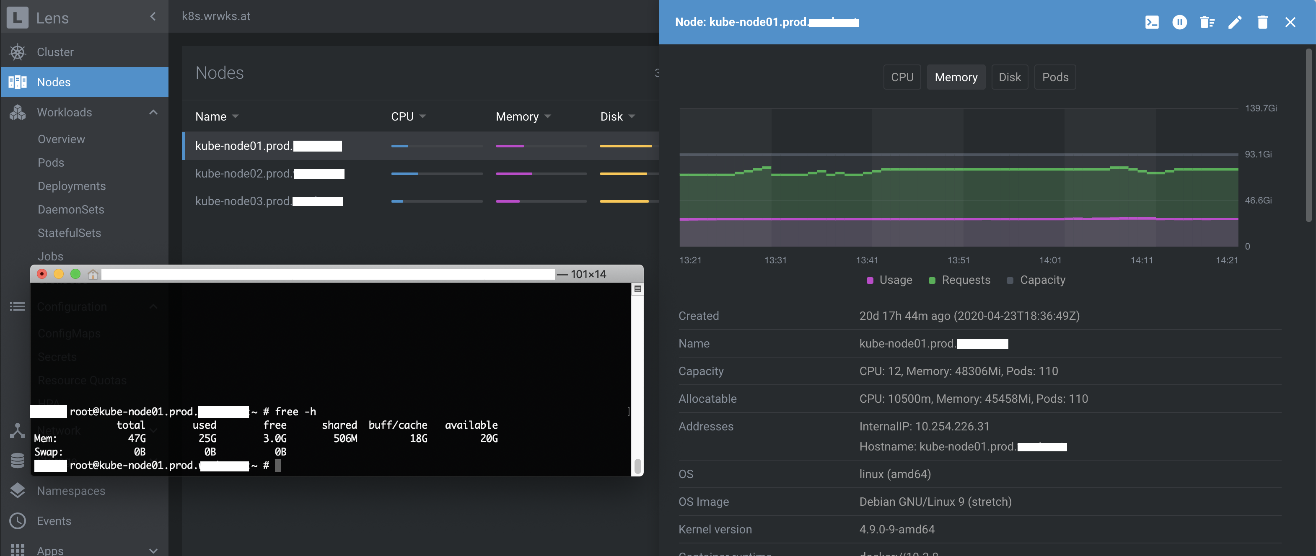Viewport: 1316px width, 556px height.
Task: Open Deployments from the sidebar
Action: pos(72,186)
